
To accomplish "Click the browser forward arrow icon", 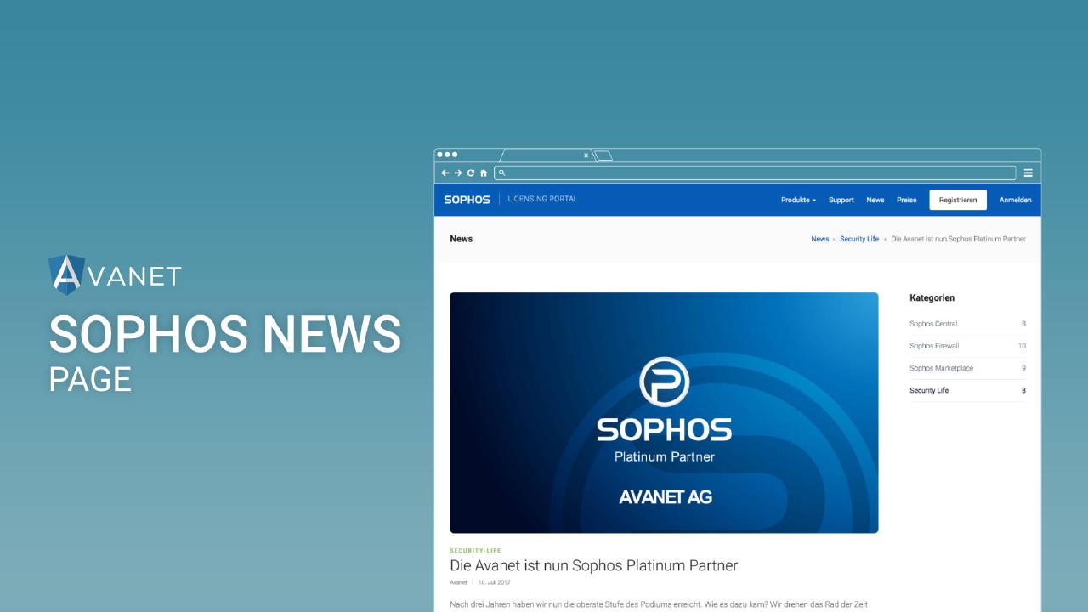I will coord(458,173).
